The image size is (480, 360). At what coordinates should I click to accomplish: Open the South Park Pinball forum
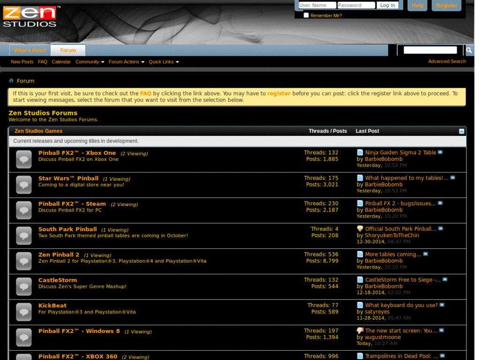tap(67, 229)
